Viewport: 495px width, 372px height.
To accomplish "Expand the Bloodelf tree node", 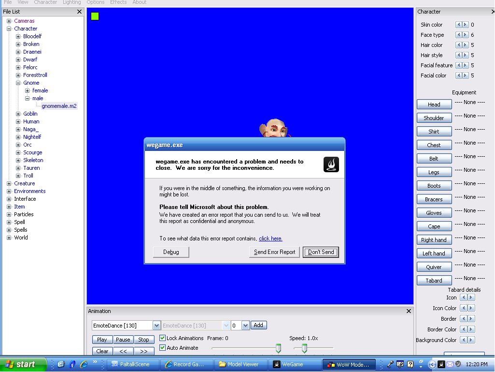I will pyautogui.click(x=18, y=36).
